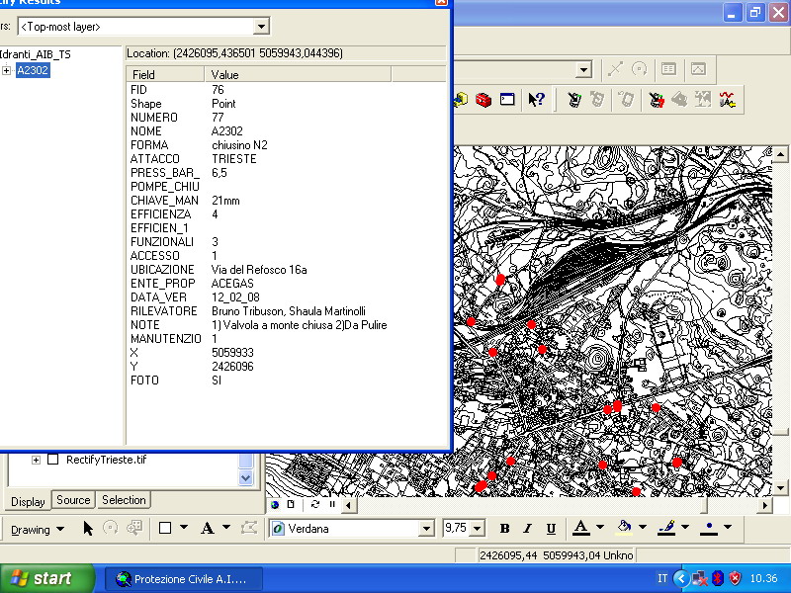Switch to the Selection tab
The width and height of the screenshot is (791, 593).
124,500
